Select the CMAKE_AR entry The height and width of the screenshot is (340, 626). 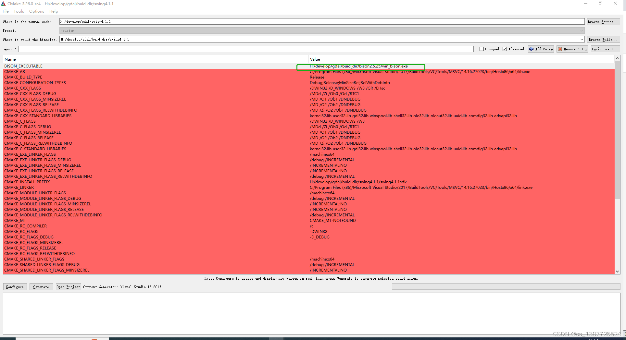[x=15, y=72]
